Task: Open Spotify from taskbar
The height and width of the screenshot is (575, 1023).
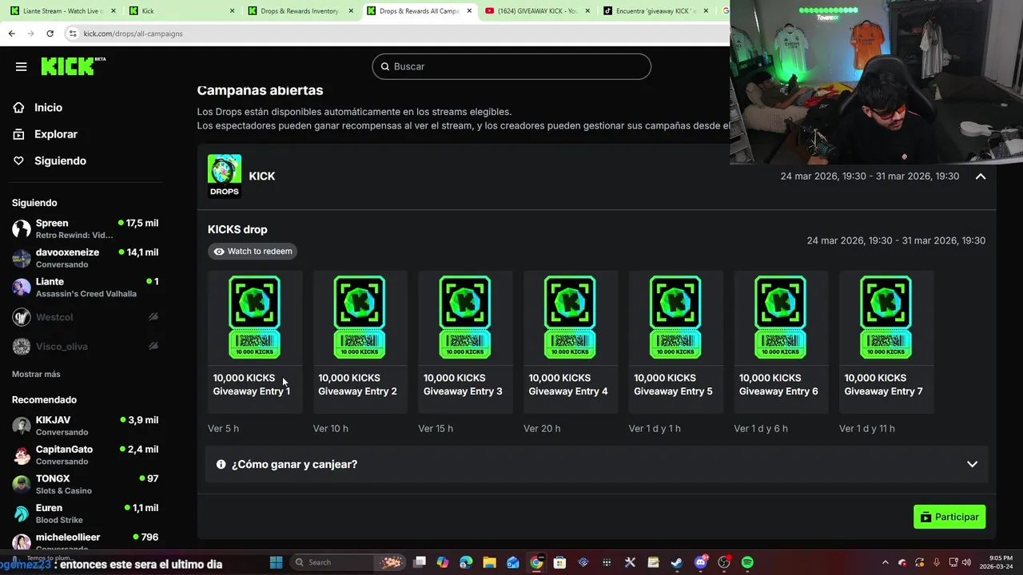Action: [x=747, y=562]
